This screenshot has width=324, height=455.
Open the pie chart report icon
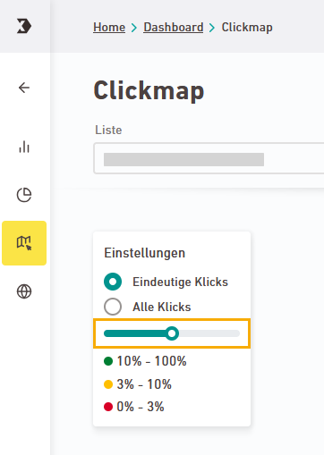point(24,195)
